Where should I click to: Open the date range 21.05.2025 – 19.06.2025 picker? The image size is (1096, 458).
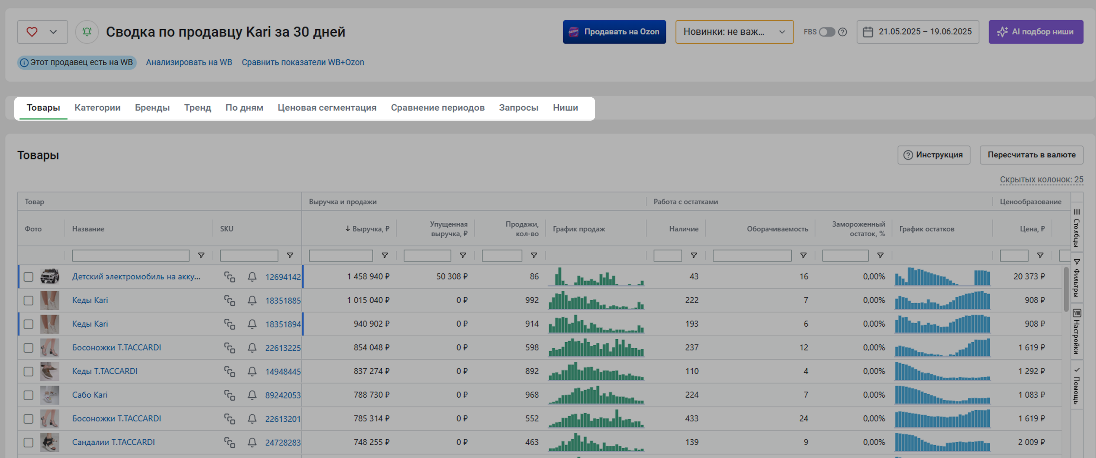click(x=918, y=32)
